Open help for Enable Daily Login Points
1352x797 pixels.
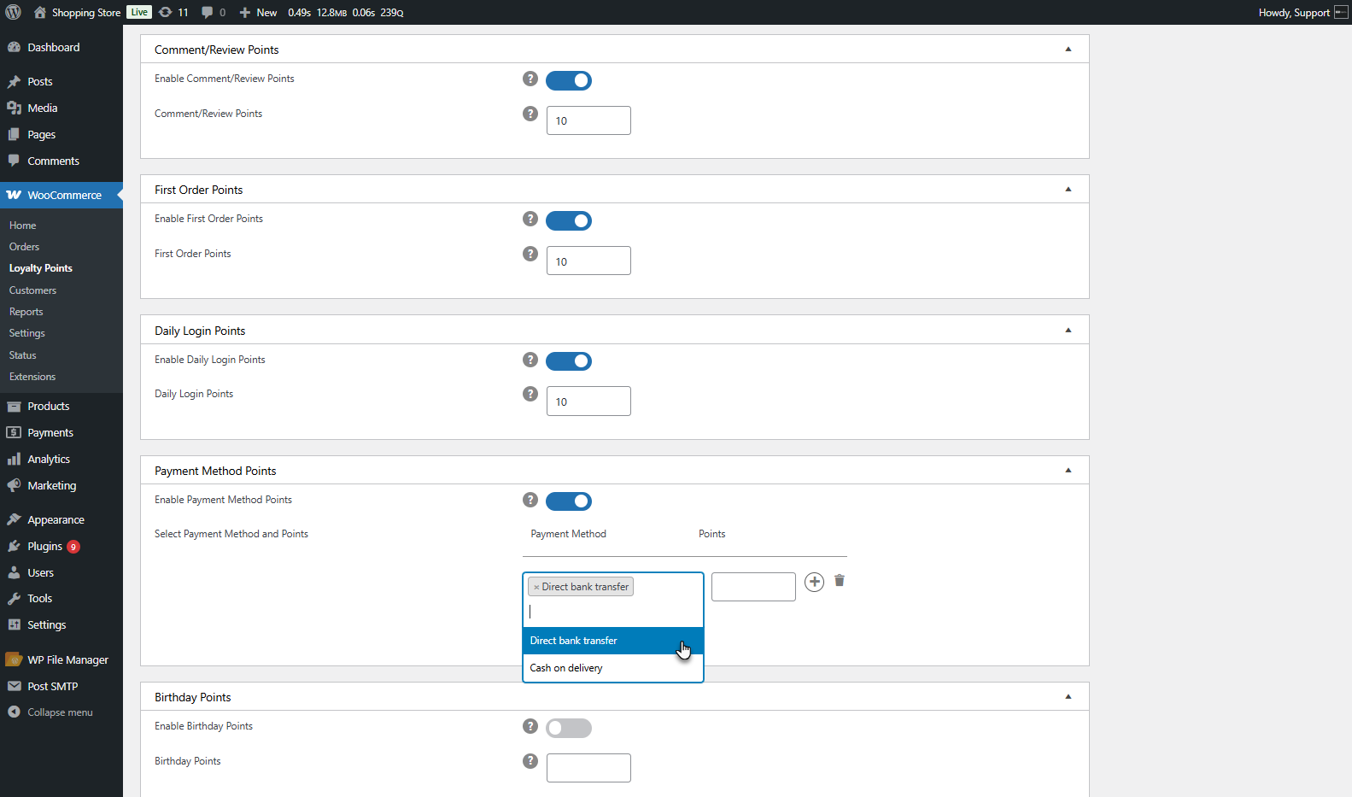(x=530, y=360)
